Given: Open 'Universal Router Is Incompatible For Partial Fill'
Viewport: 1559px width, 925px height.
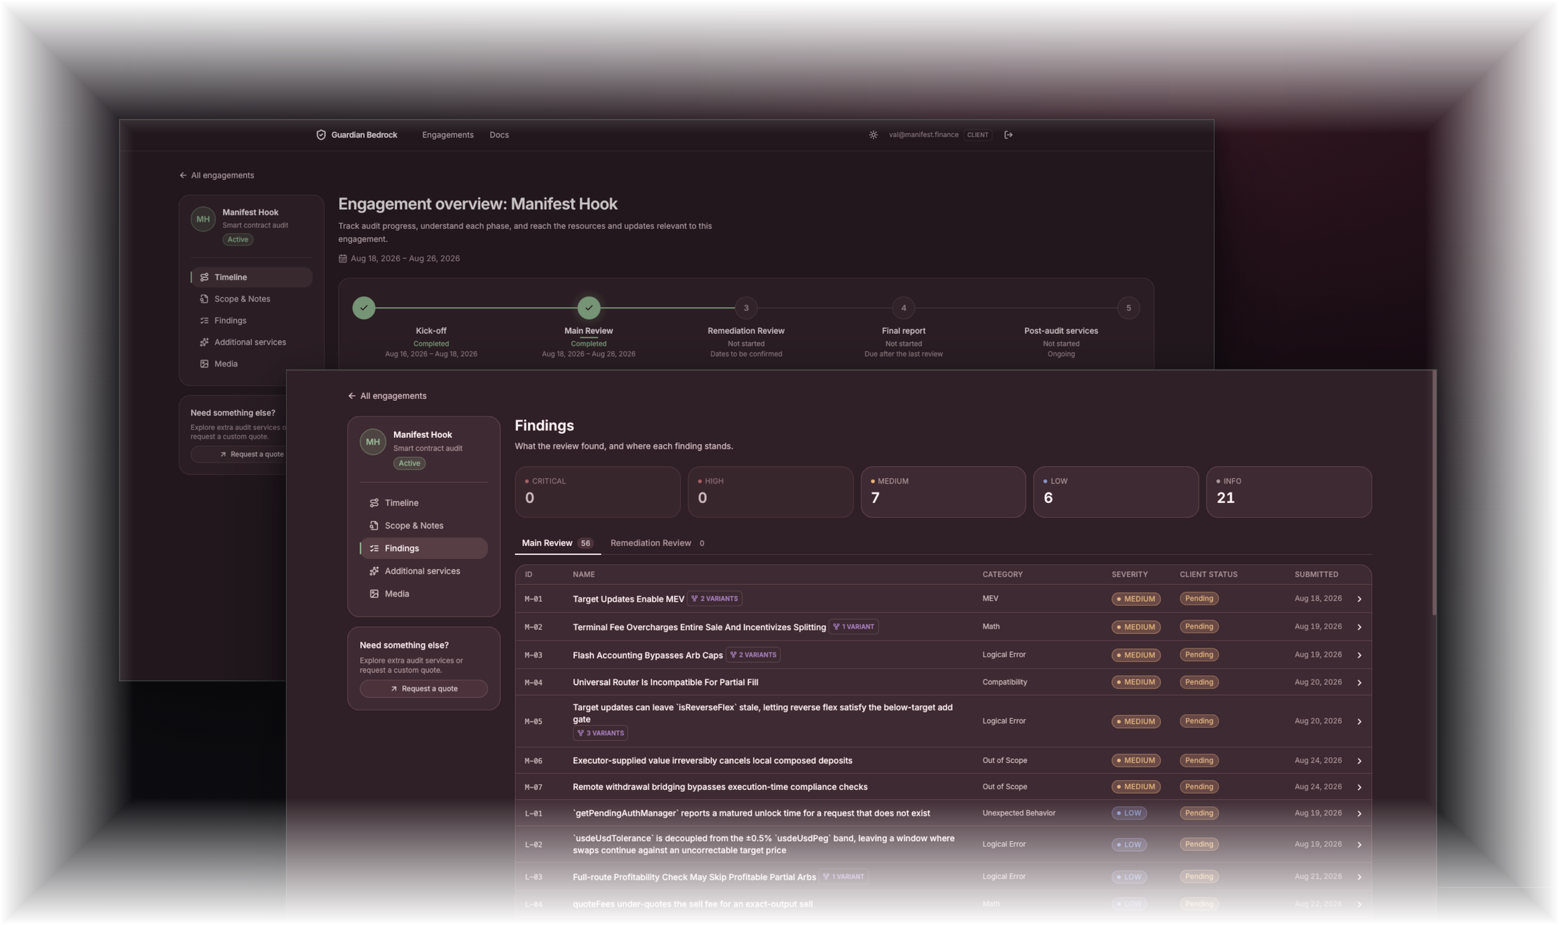Looking at the screenshot, I should point(665,682).
